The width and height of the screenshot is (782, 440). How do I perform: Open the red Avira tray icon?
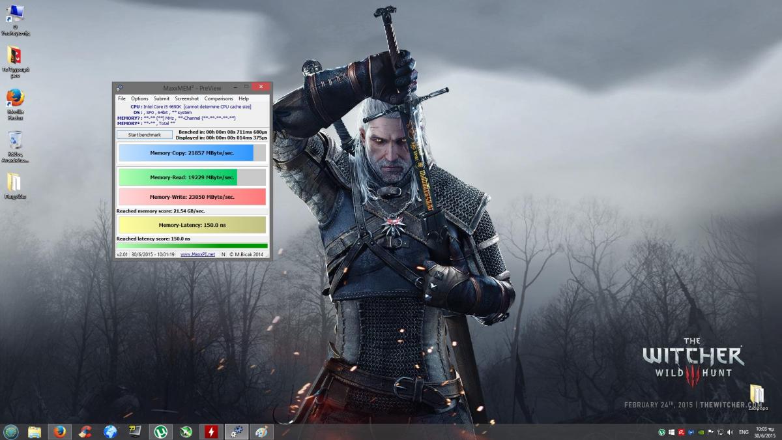coord(681,432)
